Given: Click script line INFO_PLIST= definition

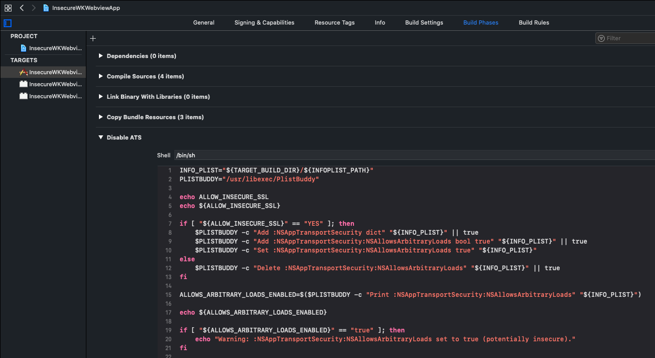Looking at the screenshot, I should [276, 170].
